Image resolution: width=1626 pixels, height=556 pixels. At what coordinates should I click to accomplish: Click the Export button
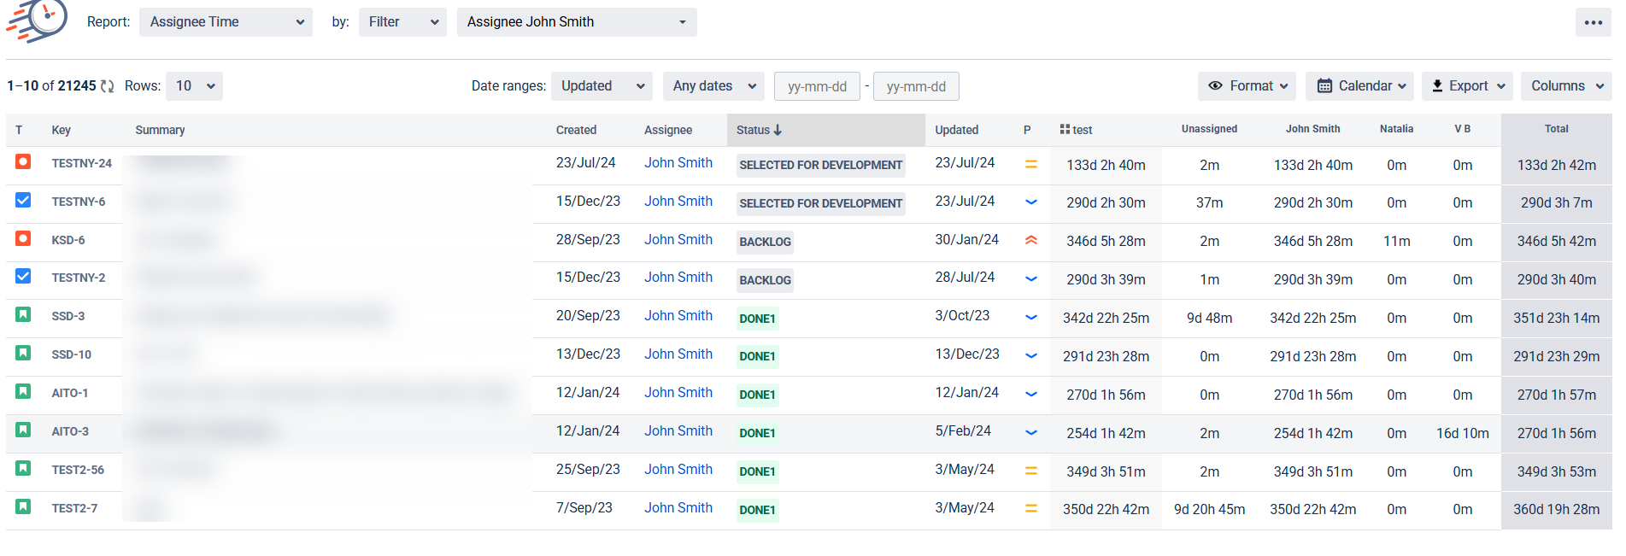1467,86
